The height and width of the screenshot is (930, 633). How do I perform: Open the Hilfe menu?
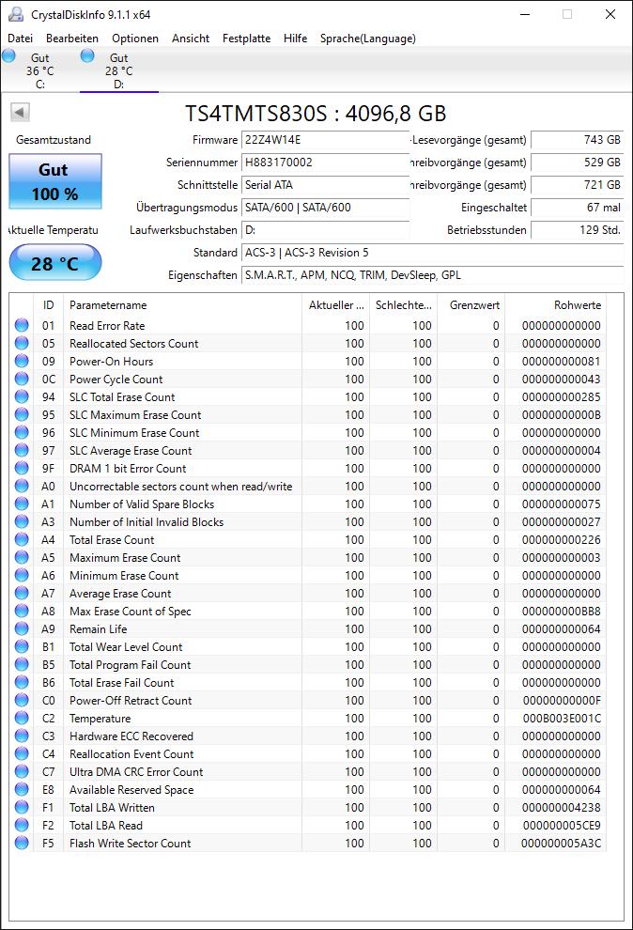pos(295,38)
